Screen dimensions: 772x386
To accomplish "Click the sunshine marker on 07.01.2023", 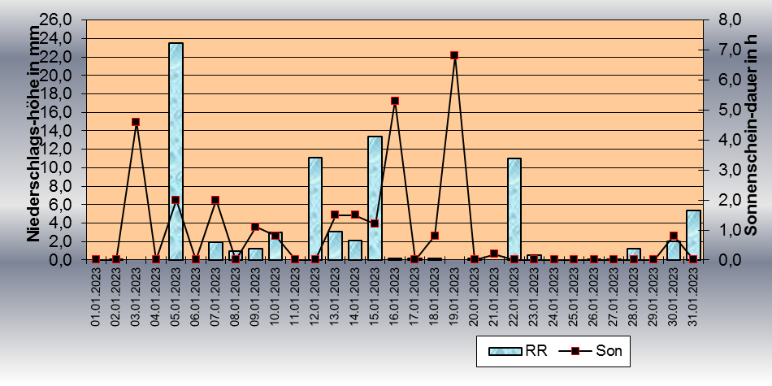I will click(x=215, y=200).
